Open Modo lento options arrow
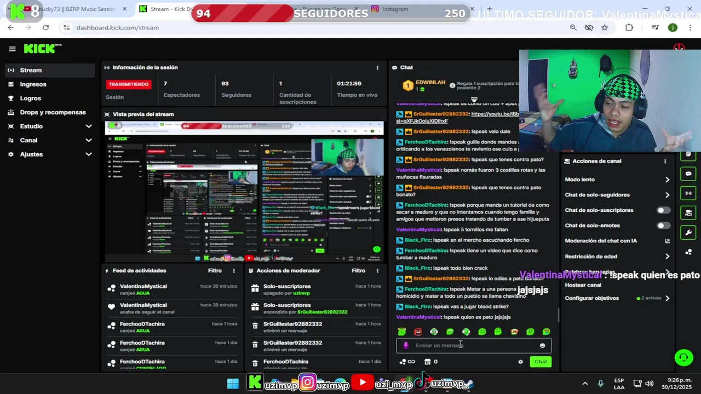Screen dimensions: 701x394 (x=667, y=179)
